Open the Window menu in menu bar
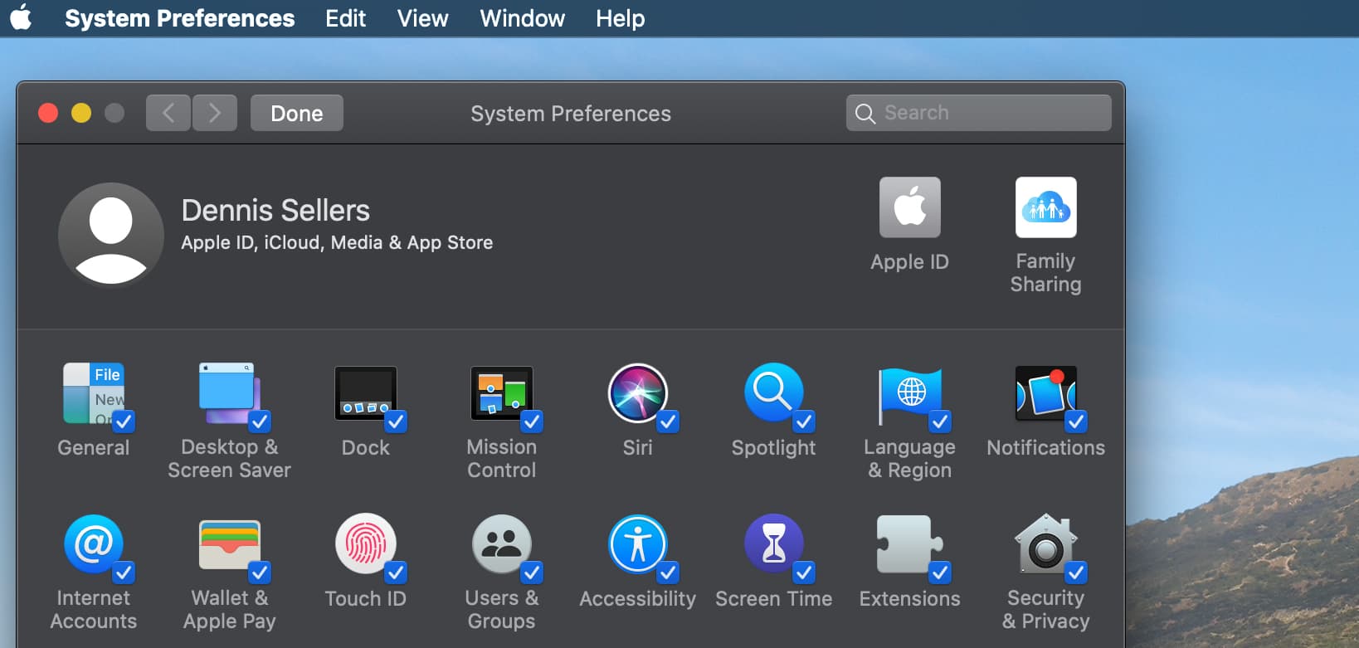 click(522, 18)
